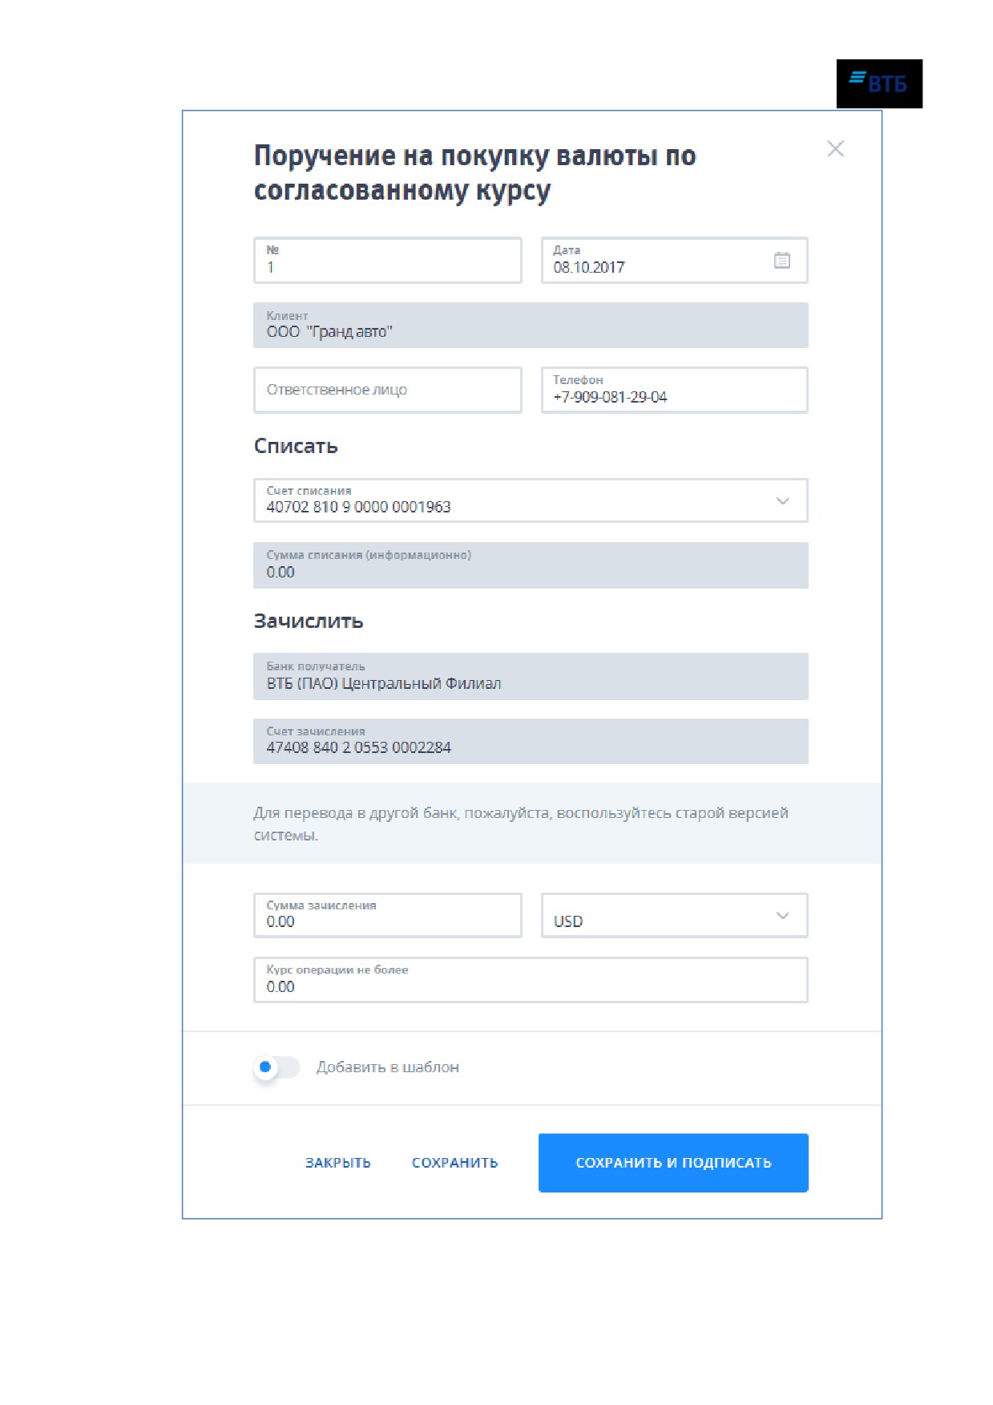Open the calendar date picker icon

(x=781, y=260)
